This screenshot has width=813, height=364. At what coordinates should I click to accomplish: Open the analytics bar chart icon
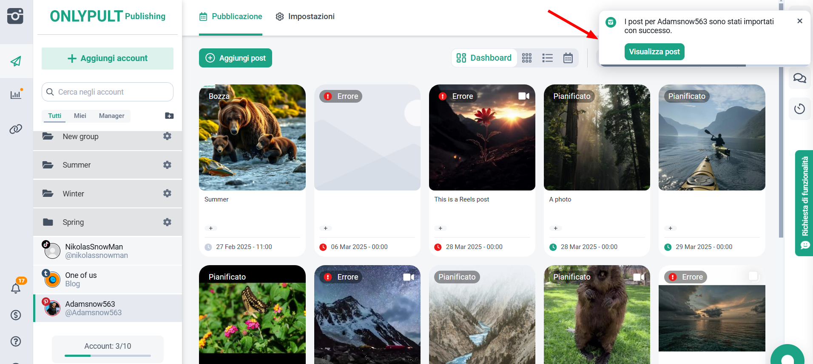pos(16,95)
